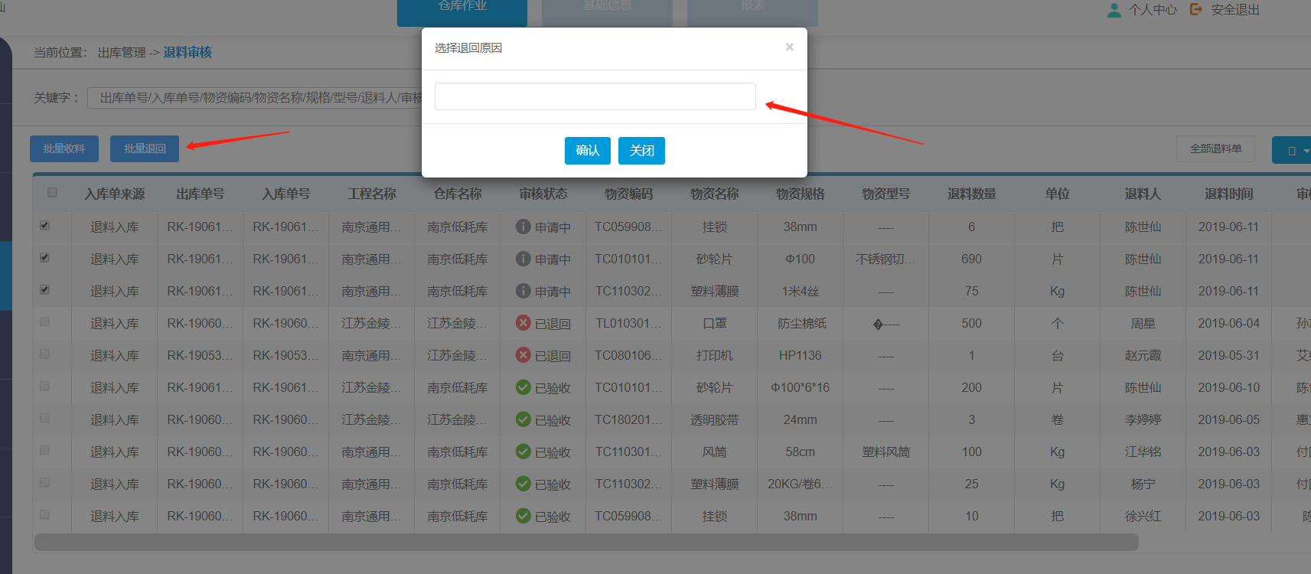
Task: Click the horizontal scrollbar below the table
Action: pos(586,543)
